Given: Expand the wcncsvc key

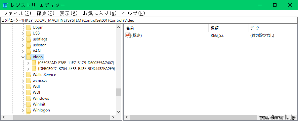Looking at the screenshot, I should pos(23,81).
